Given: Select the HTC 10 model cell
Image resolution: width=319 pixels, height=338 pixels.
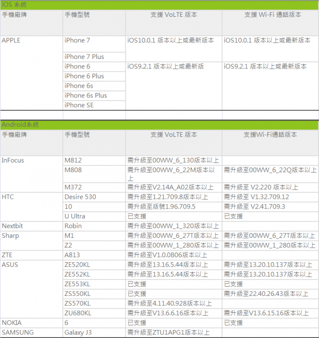Looking at the screenshot, I should coord(94,207).
